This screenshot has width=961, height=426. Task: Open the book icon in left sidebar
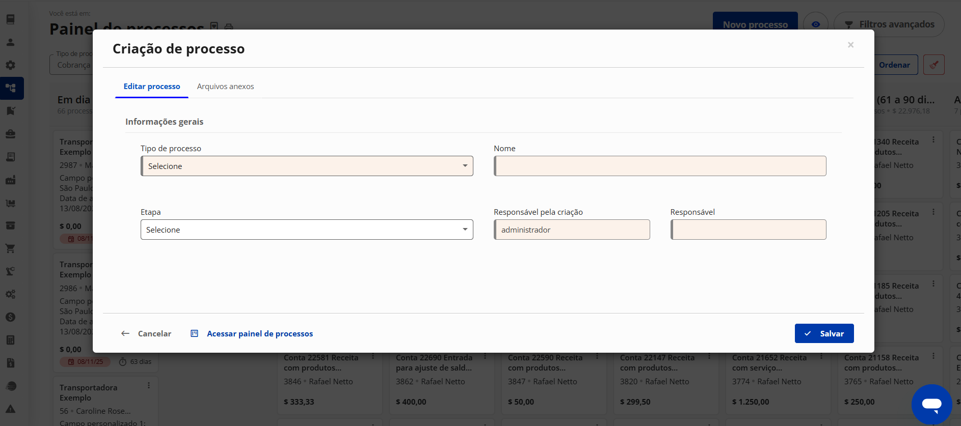(10, 19)
